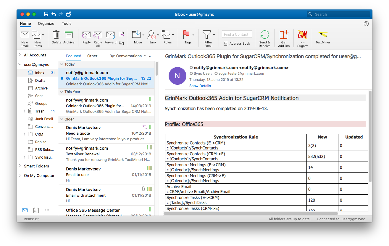This screenshot has height=246, width=389.
Task: Click the Undo arrow in title bar
Action: [x=54, y=14]
